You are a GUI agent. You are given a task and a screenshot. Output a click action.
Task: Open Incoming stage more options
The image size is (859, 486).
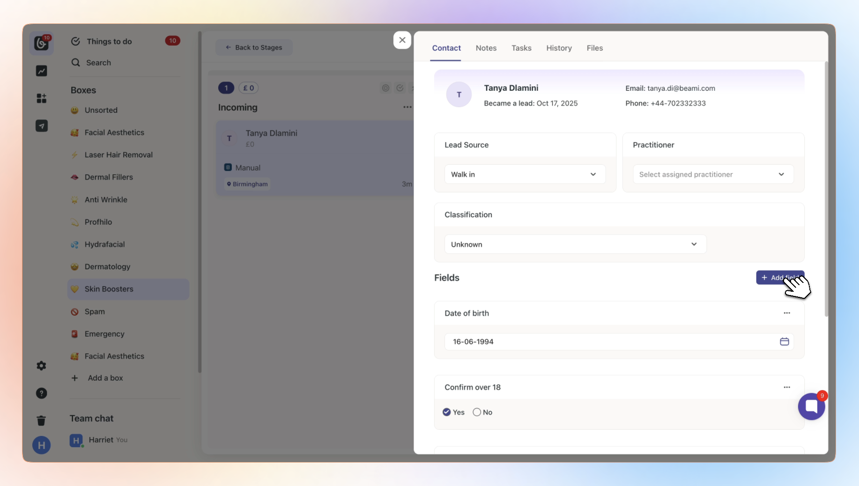pos(407,107)
